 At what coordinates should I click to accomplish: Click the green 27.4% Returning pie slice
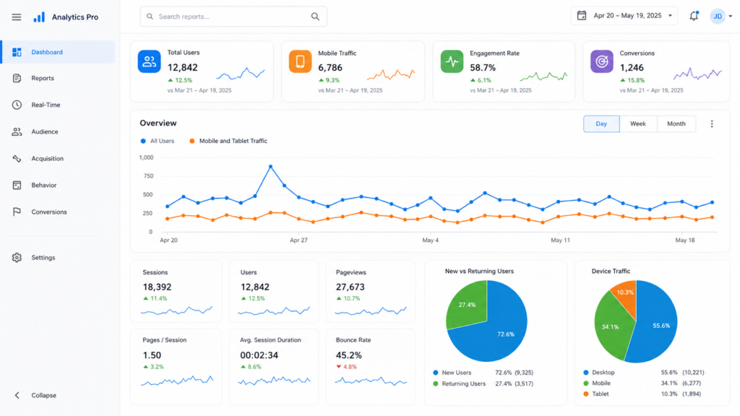click(468, 304)
